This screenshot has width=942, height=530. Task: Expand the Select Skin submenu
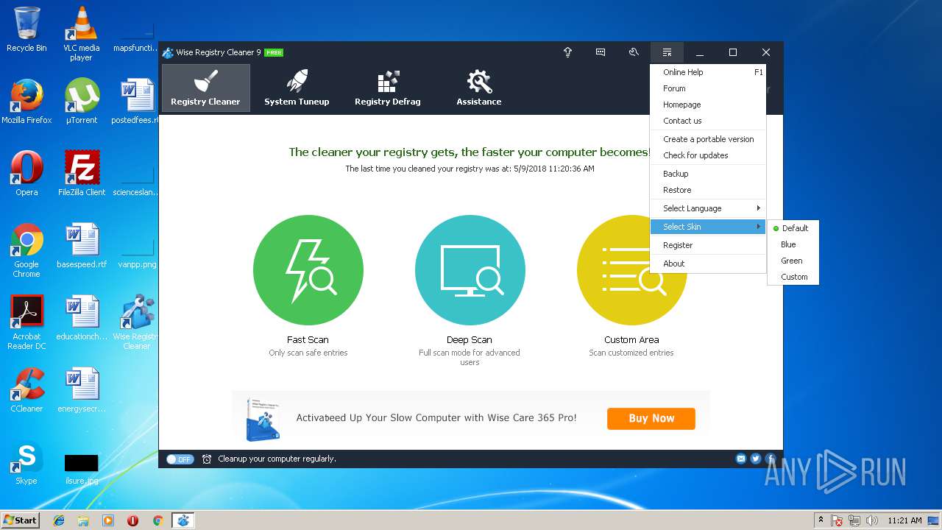click(x=708, y=227)
